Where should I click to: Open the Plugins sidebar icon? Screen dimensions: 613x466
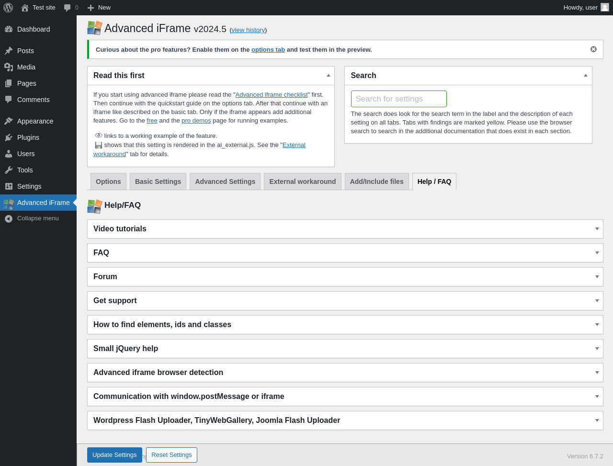(x=9, y=137)
